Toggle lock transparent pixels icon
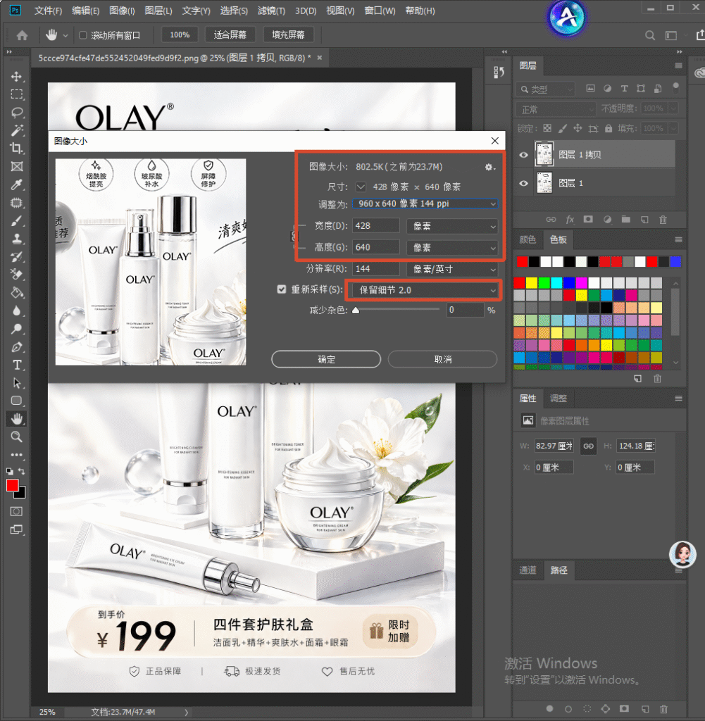Image resolution: width=705 pixels, height=721 pixels. tap(547, 128)
